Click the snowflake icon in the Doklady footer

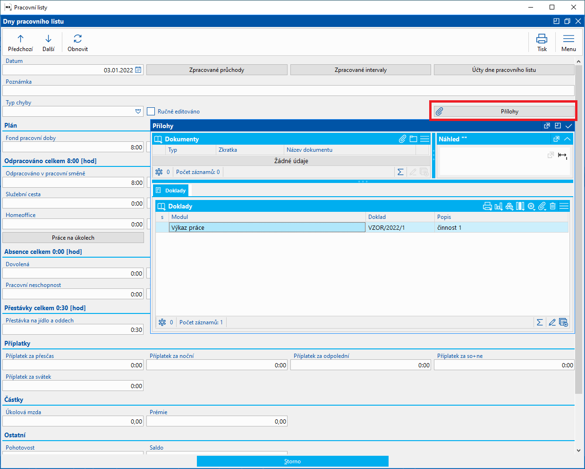[162, 322]
